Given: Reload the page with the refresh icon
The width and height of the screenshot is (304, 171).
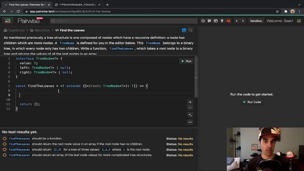Looking at the screenshot, I should [x=18, y=11].
